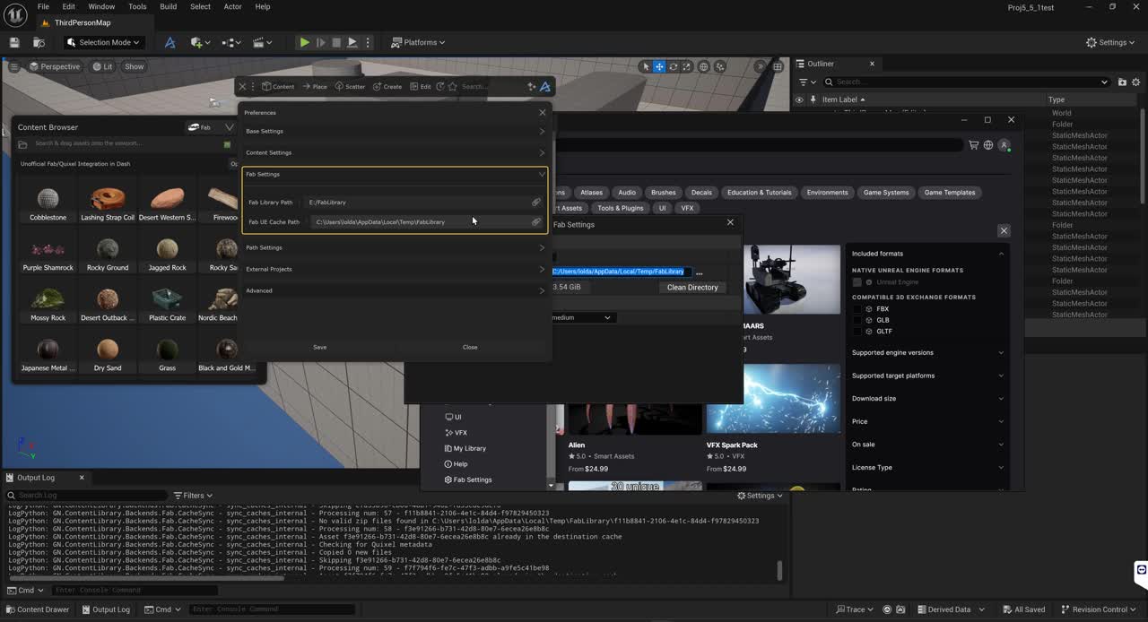Collapse the Fab Settings section
Viewport: 1148px width, 622px height.
coord(395,174)
